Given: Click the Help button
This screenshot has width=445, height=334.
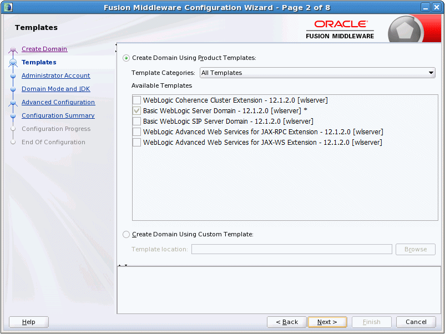Looking at the screenshot, I should [x=29, y=322].
